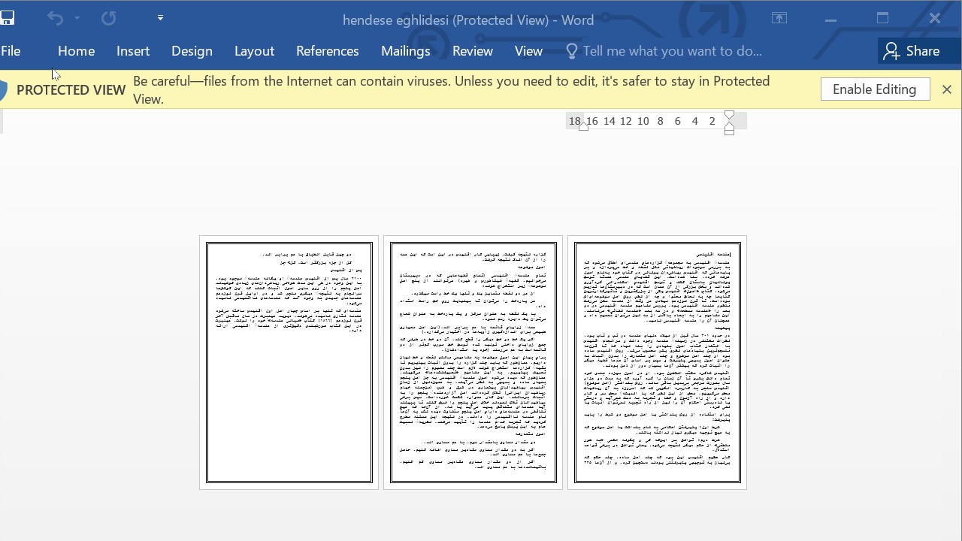
Task: Close the Protected View message bar
Action: coord(946,89)
